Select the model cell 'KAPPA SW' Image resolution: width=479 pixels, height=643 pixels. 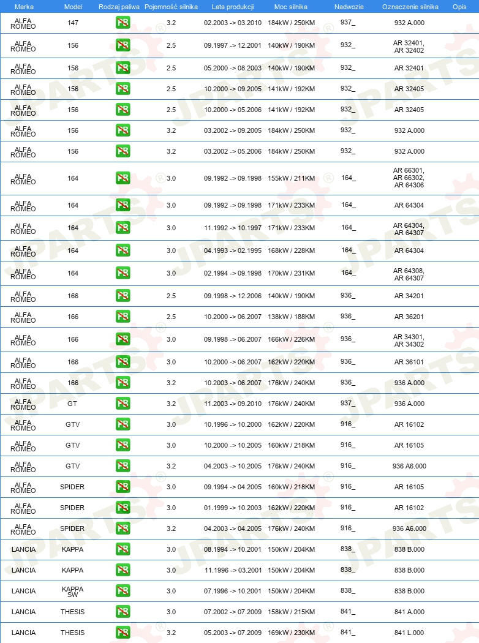tap(73, 592)
